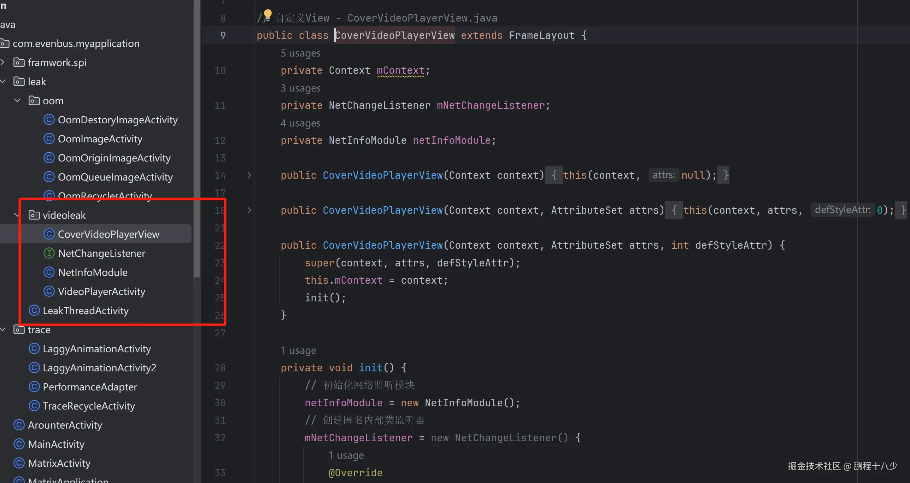The height and width of the screenshot is (483, 910).
Task: Click the LeakThreadActivity class icon
Action: click(x=34, y=311)
